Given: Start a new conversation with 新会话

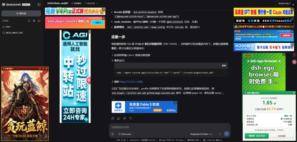Looking at the screenshot, I should pyautogui.click(x=21, y=13).
